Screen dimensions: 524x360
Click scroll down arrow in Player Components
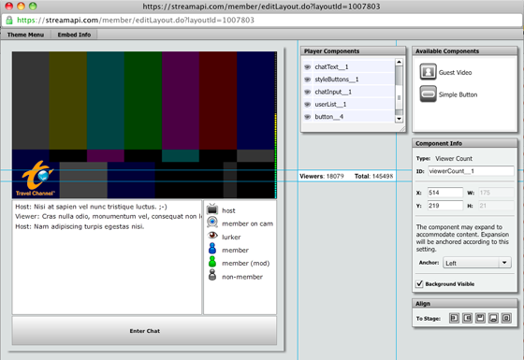(399, 119)
